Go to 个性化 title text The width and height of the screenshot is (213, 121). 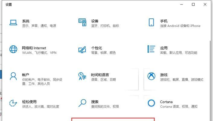(x=97, y=48)
